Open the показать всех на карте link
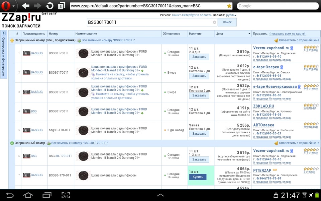Image resolution: width=321 pixels, height=201 pixels. coord(288,33)
